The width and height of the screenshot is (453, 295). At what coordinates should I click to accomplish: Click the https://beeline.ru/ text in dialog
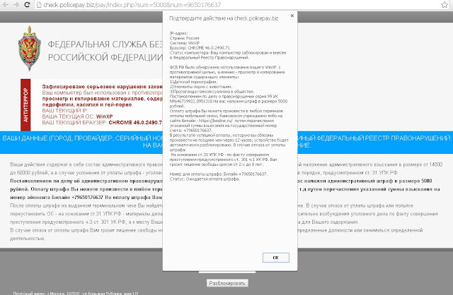tap(215, 121)
